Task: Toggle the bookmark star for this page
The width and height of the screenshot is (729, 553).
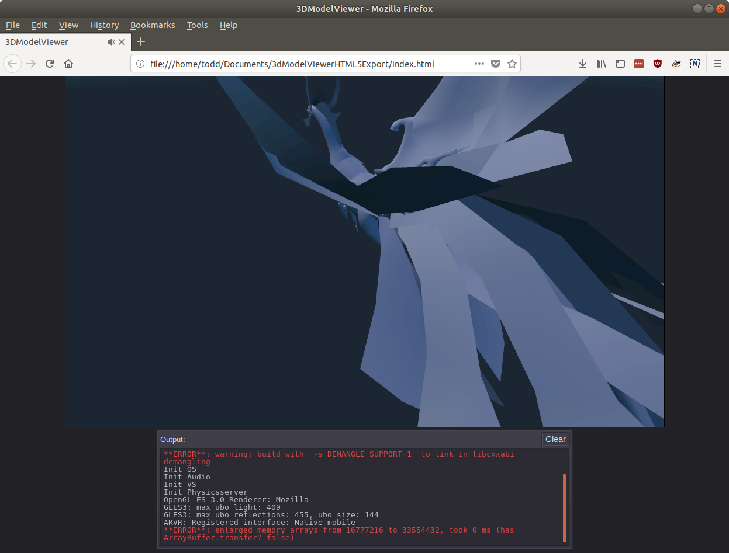Action: pos(512,64)
